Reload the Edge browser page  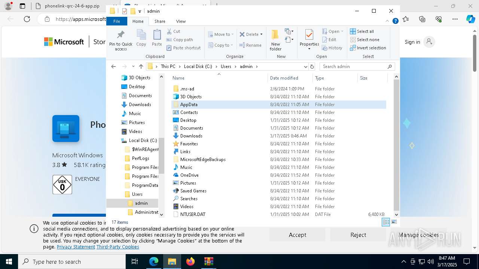27,19
